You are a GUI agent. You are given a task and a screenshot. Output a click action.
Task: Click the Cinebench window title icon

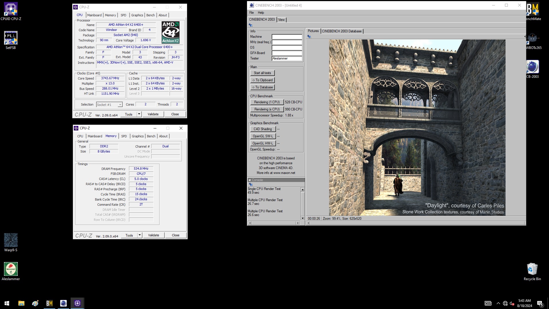[252, 5]
